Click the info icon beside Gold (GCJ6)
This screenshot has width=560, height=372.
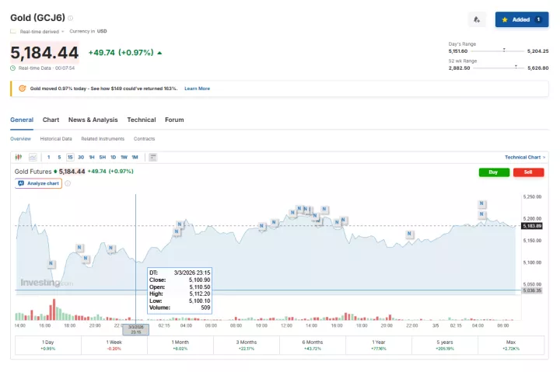71,17
